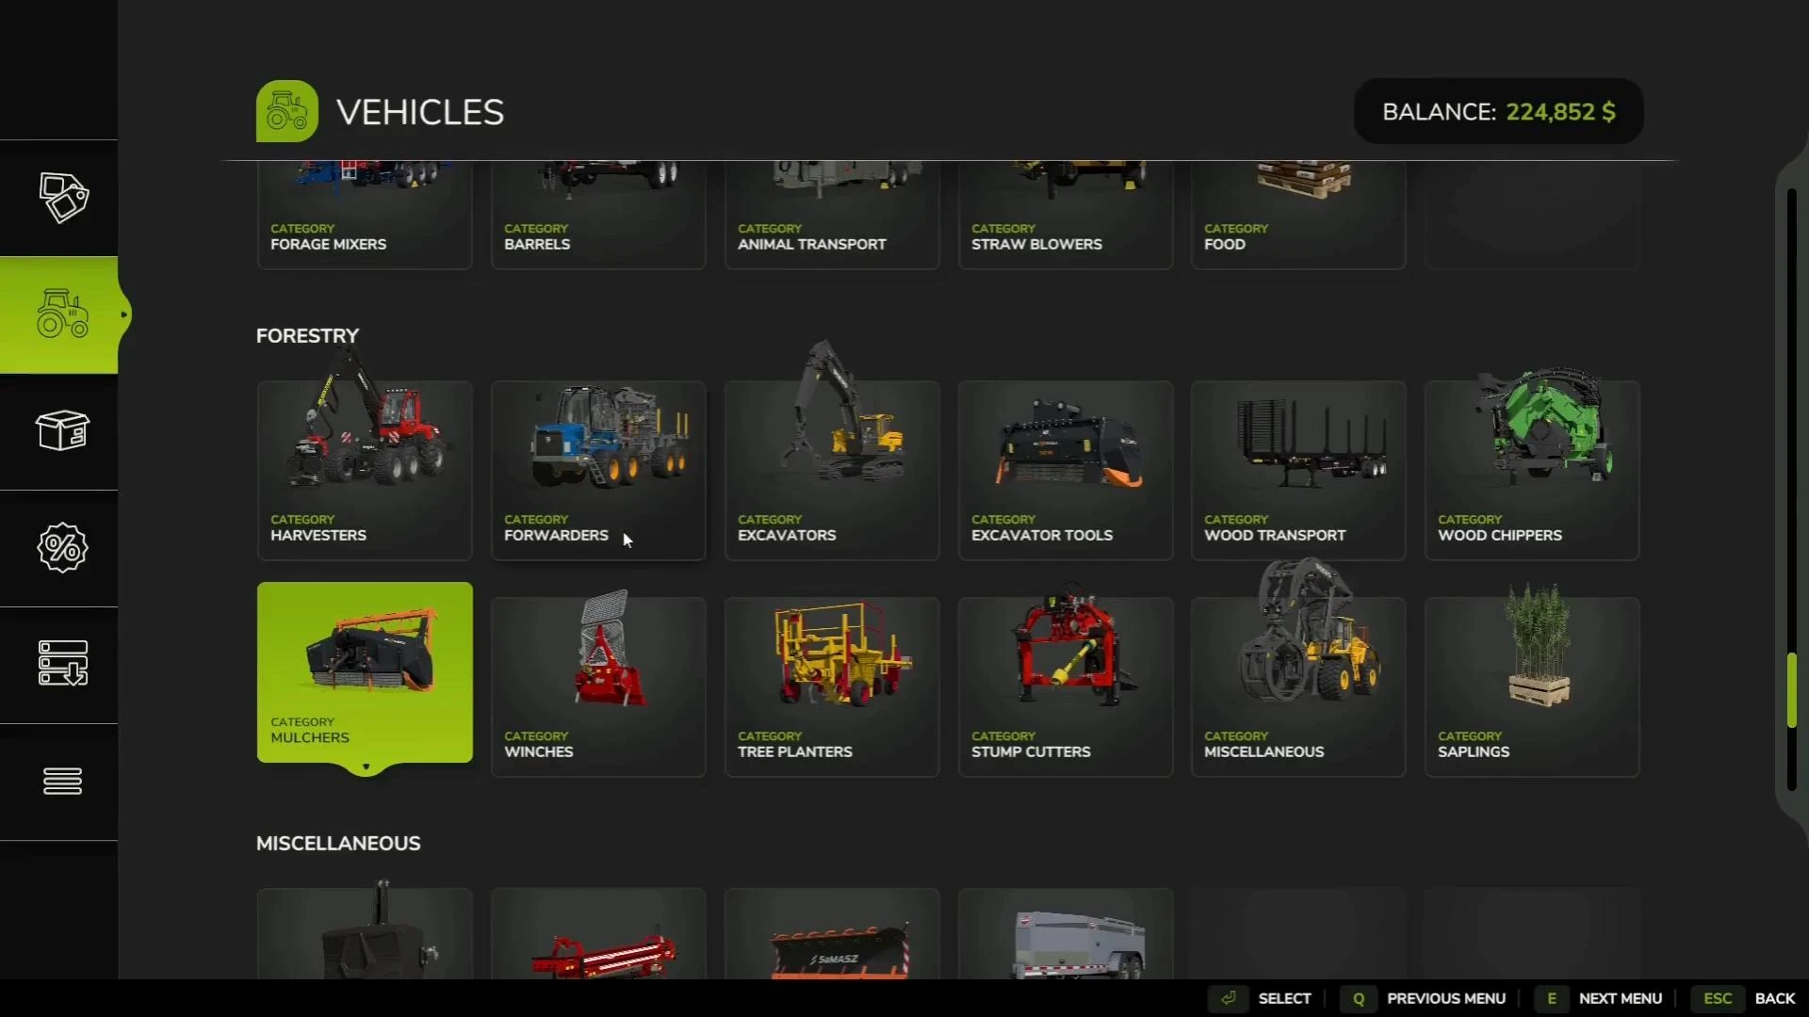Click the green Vehicles header icon
The height and width of the screenshot is (1017, 1809).
(x=287, y=111)
